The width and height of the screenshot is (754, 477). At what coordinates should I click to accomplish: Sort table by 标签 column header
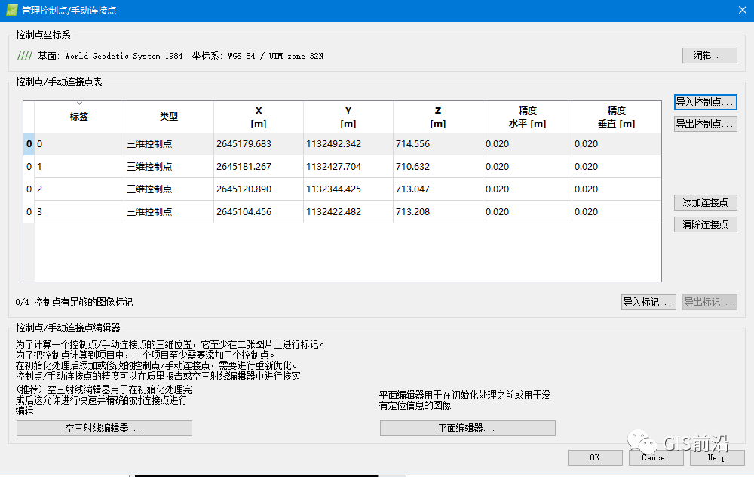point(79,117)
